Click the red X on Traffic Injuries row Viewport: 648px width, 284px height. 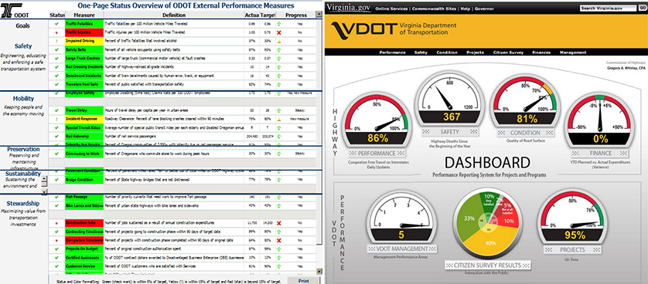point(279,32)
